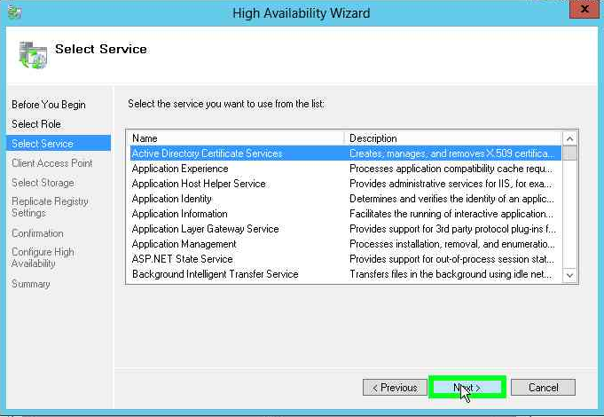This screenshot has height=417, width=604.
Task: Click the Confirmation step
Action: click(37, 233)
